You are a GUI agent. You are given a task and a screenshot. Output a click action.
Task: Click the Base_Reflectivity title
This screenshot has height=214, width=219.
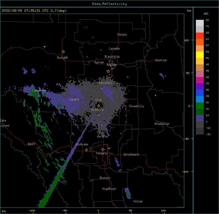(x=109, y=4)
